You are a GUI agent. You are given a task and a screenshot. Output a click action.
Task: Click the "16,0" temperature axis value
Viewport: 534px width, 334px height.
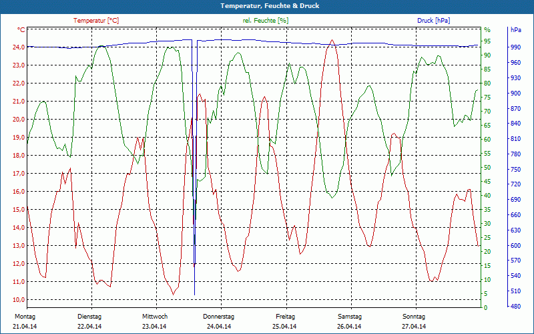coord(19,192)
